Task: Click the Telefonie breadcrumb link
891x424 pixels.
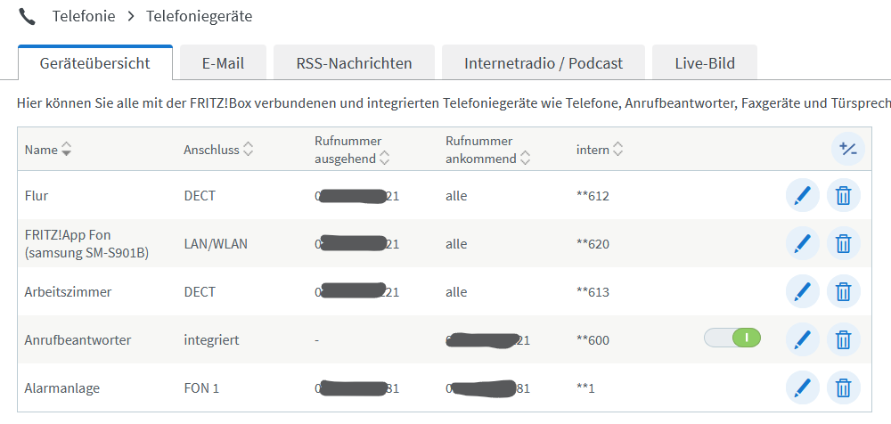Action: coord(84,16)
